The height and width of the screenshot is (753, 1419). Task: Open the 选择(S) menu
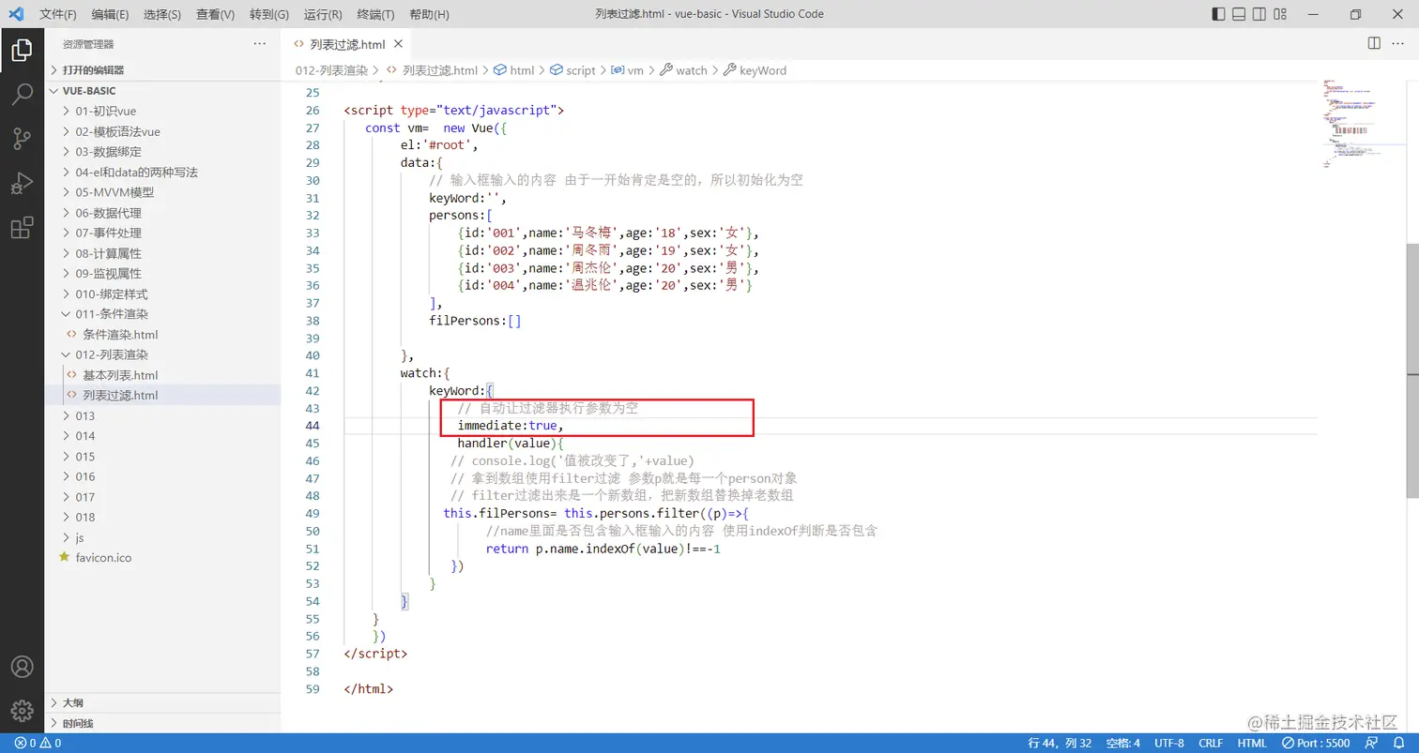(x=162, y=15)
